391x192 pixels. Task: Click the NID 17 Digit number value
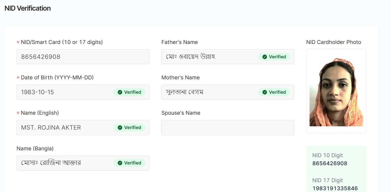pyautogui.click(x=335, y=188)
